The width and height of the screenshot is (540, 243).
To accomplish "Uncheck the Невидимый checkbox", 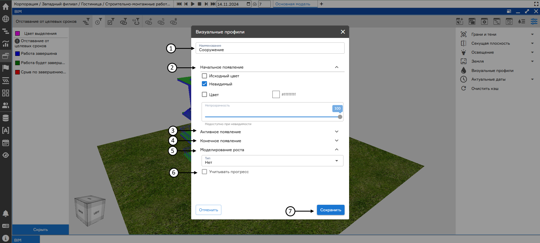I will coord(204,84).
